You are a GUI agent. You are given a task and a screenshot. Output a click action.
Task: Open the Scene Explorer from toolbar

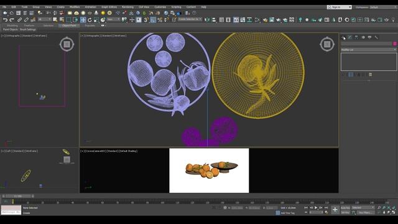click(221, 20)
